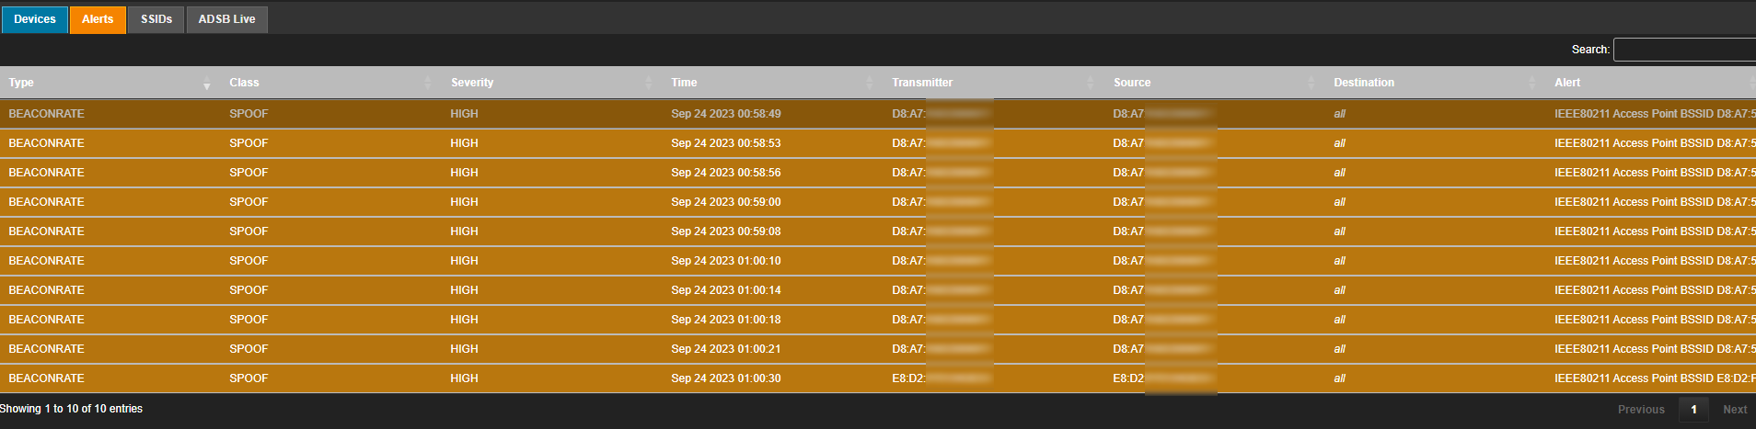Screen dimensions: 1756x429
Task: Click inside the Search input field
Action: 1684,50
